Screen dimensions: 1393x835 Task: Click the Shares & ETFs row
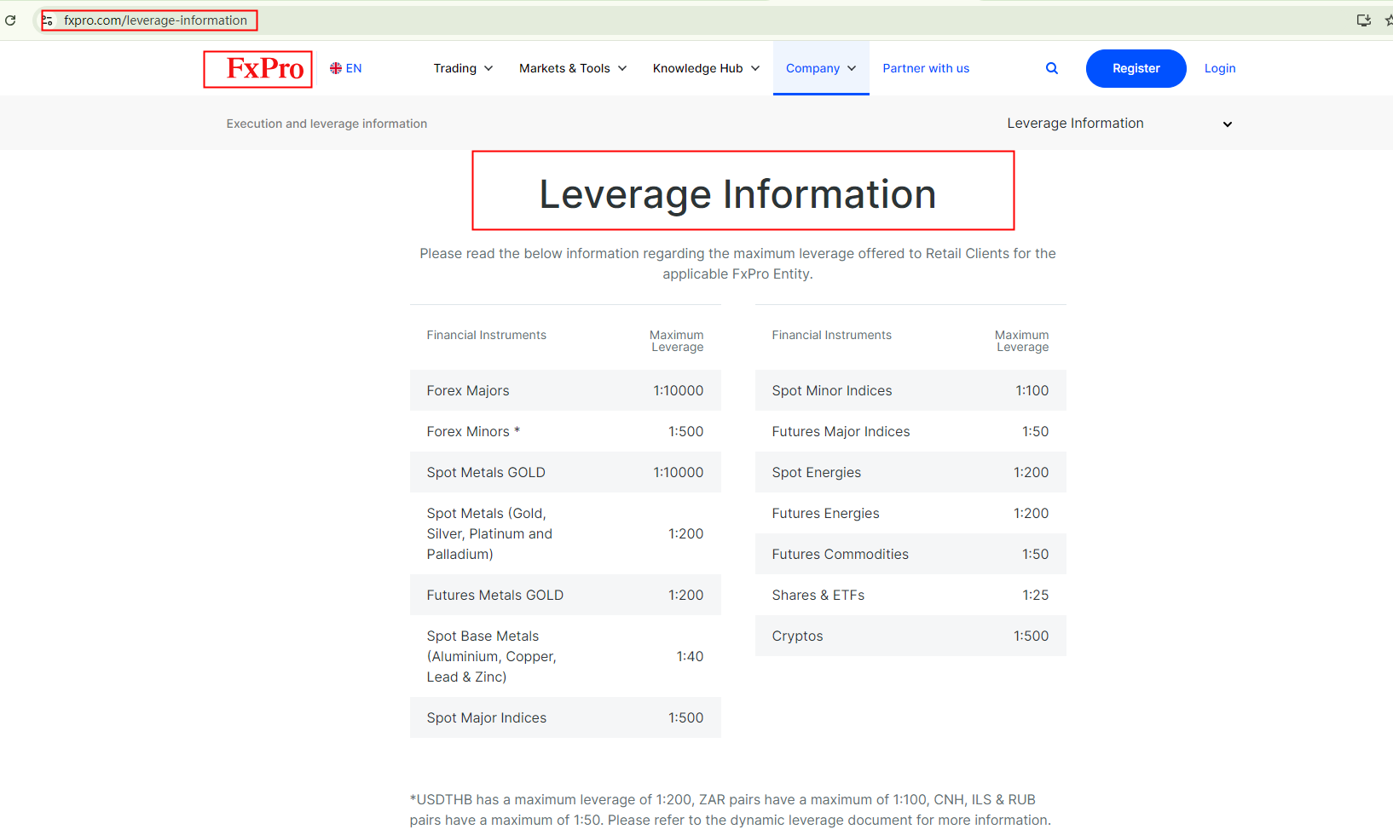coord(910,595)
